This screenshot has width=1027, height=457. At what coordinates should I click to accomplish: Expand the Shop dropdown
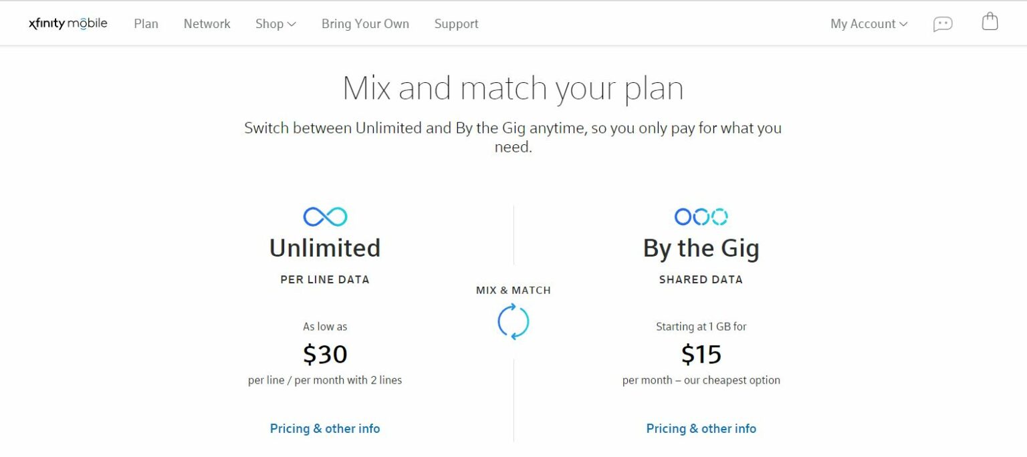[x=275, y=23]
